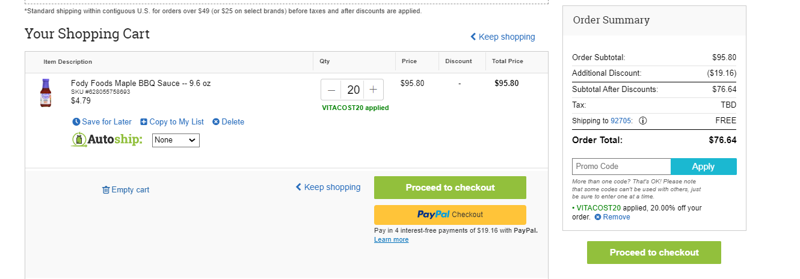Click the Fody Foods BBQ sauce thumbnail
Image resolution: width=800 pixels, height=279 pixels.
click(x=46, y=93)
